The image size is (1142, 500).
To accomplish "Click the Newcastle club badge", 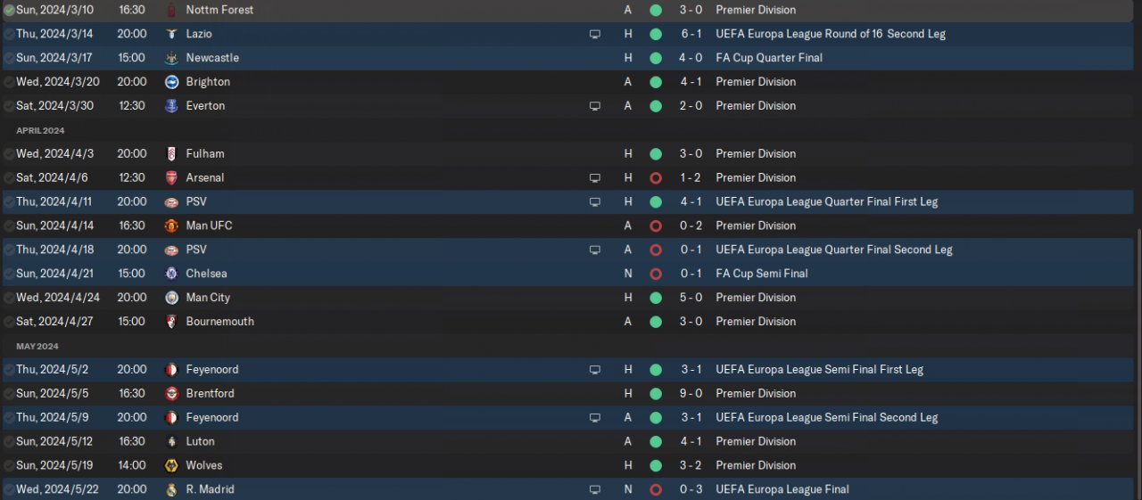I will click(172, 58).
